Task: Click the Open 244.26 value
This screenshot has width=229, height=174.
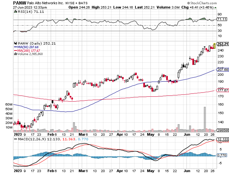Action: [x=79, y=7]
